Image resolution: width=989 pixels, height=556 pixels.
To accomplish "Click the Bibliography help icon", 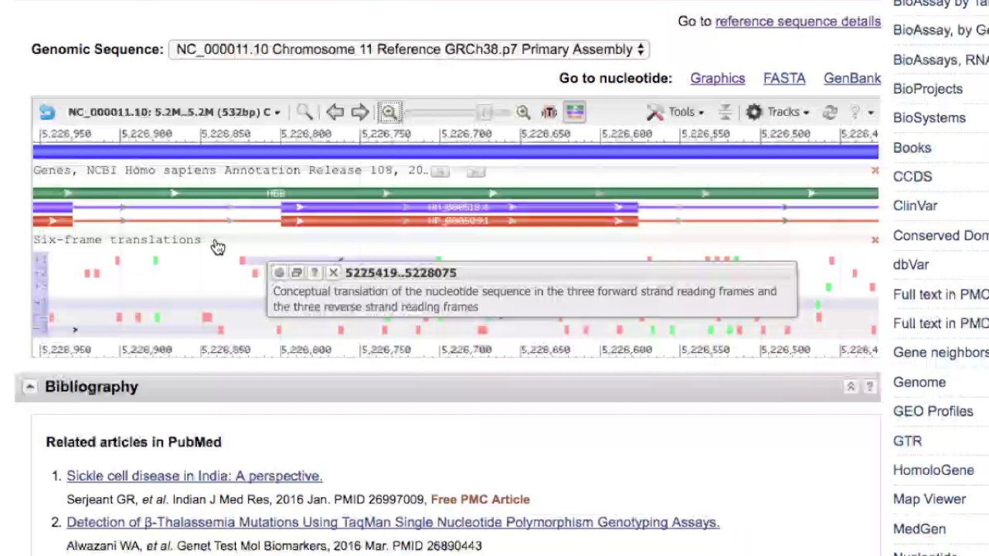I will pyautogui.click(x=869, y=387).
